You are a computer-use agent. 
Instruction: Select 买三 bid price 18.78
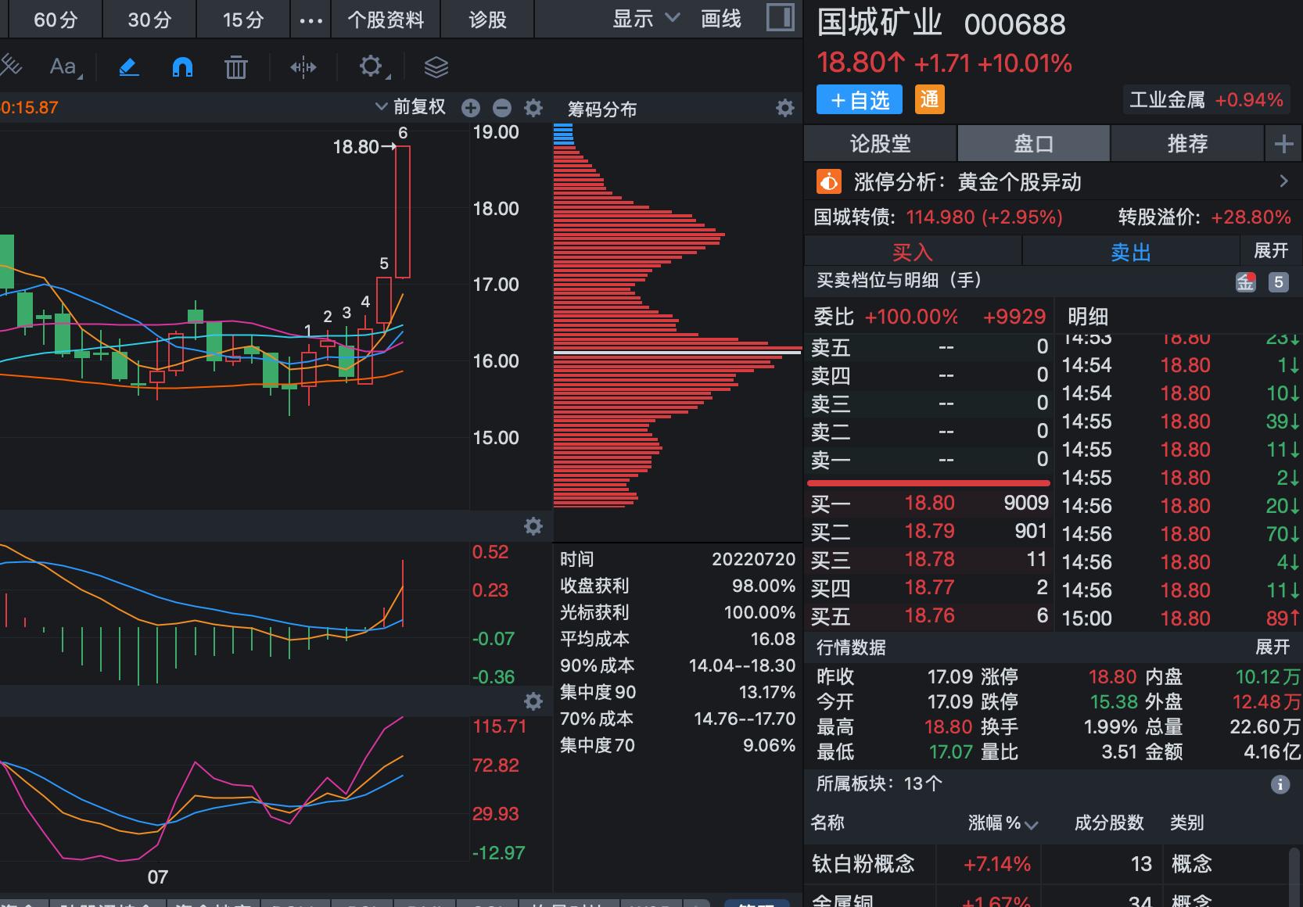coord(929,559)
